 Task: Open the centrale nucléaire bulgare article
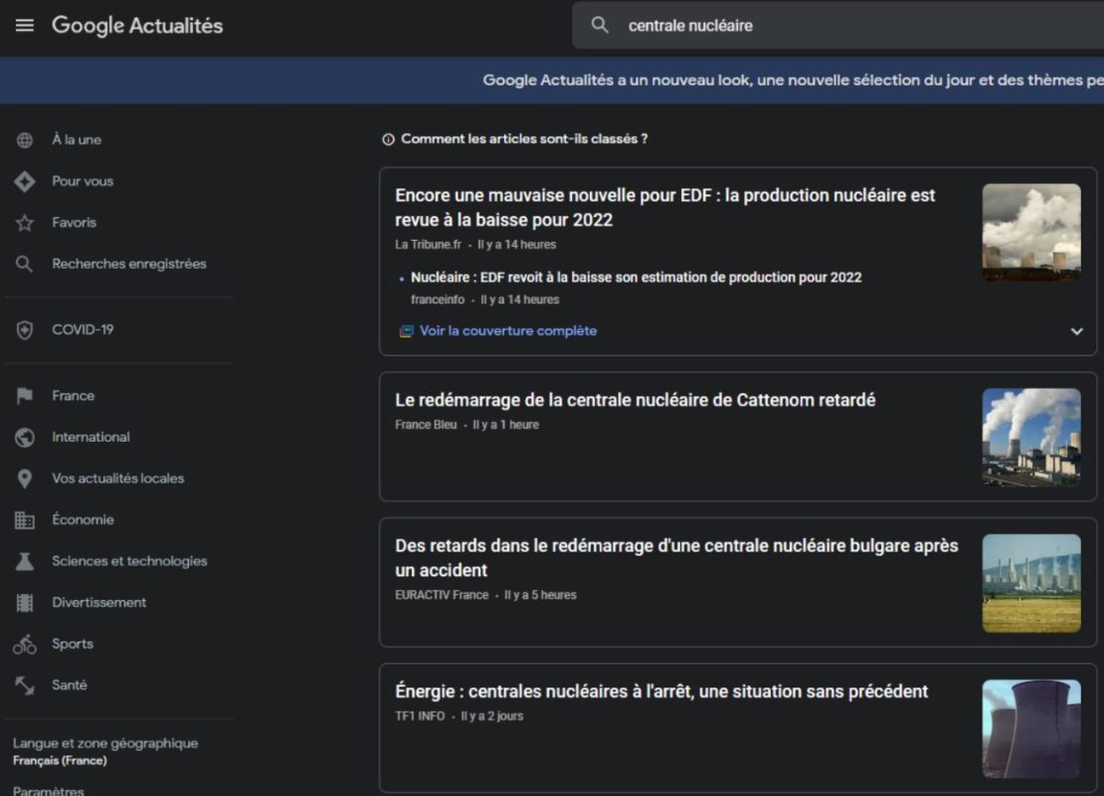676,558
